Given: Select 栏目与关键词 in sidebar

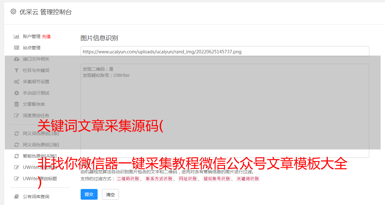Looking at the screenshot, I should coord(36,70).
